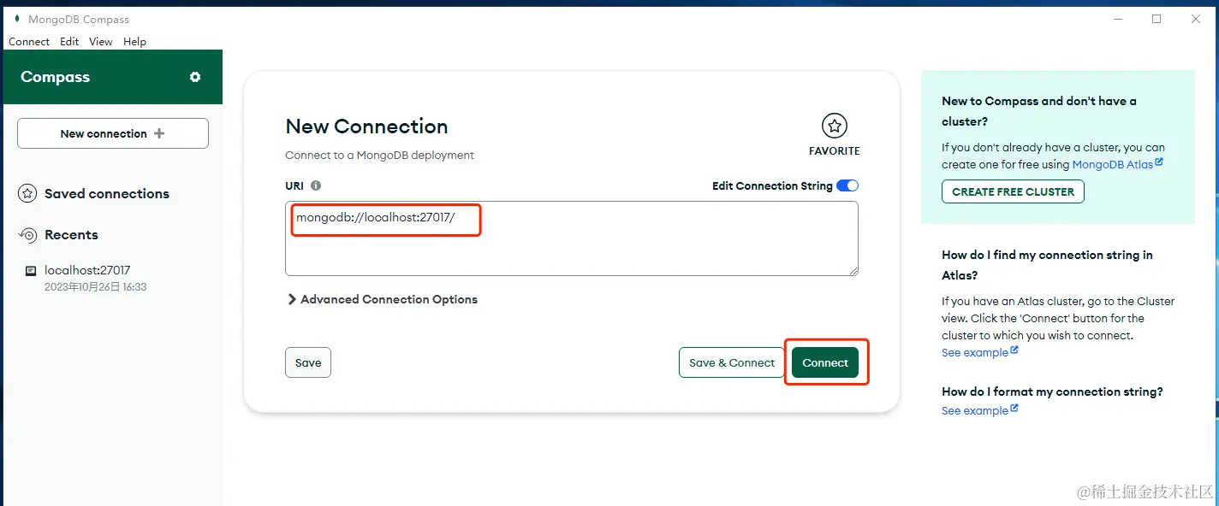Click the MongoDB leaf logo in title bar
The height and width of the screenshot is (506, 1219).
16,19
